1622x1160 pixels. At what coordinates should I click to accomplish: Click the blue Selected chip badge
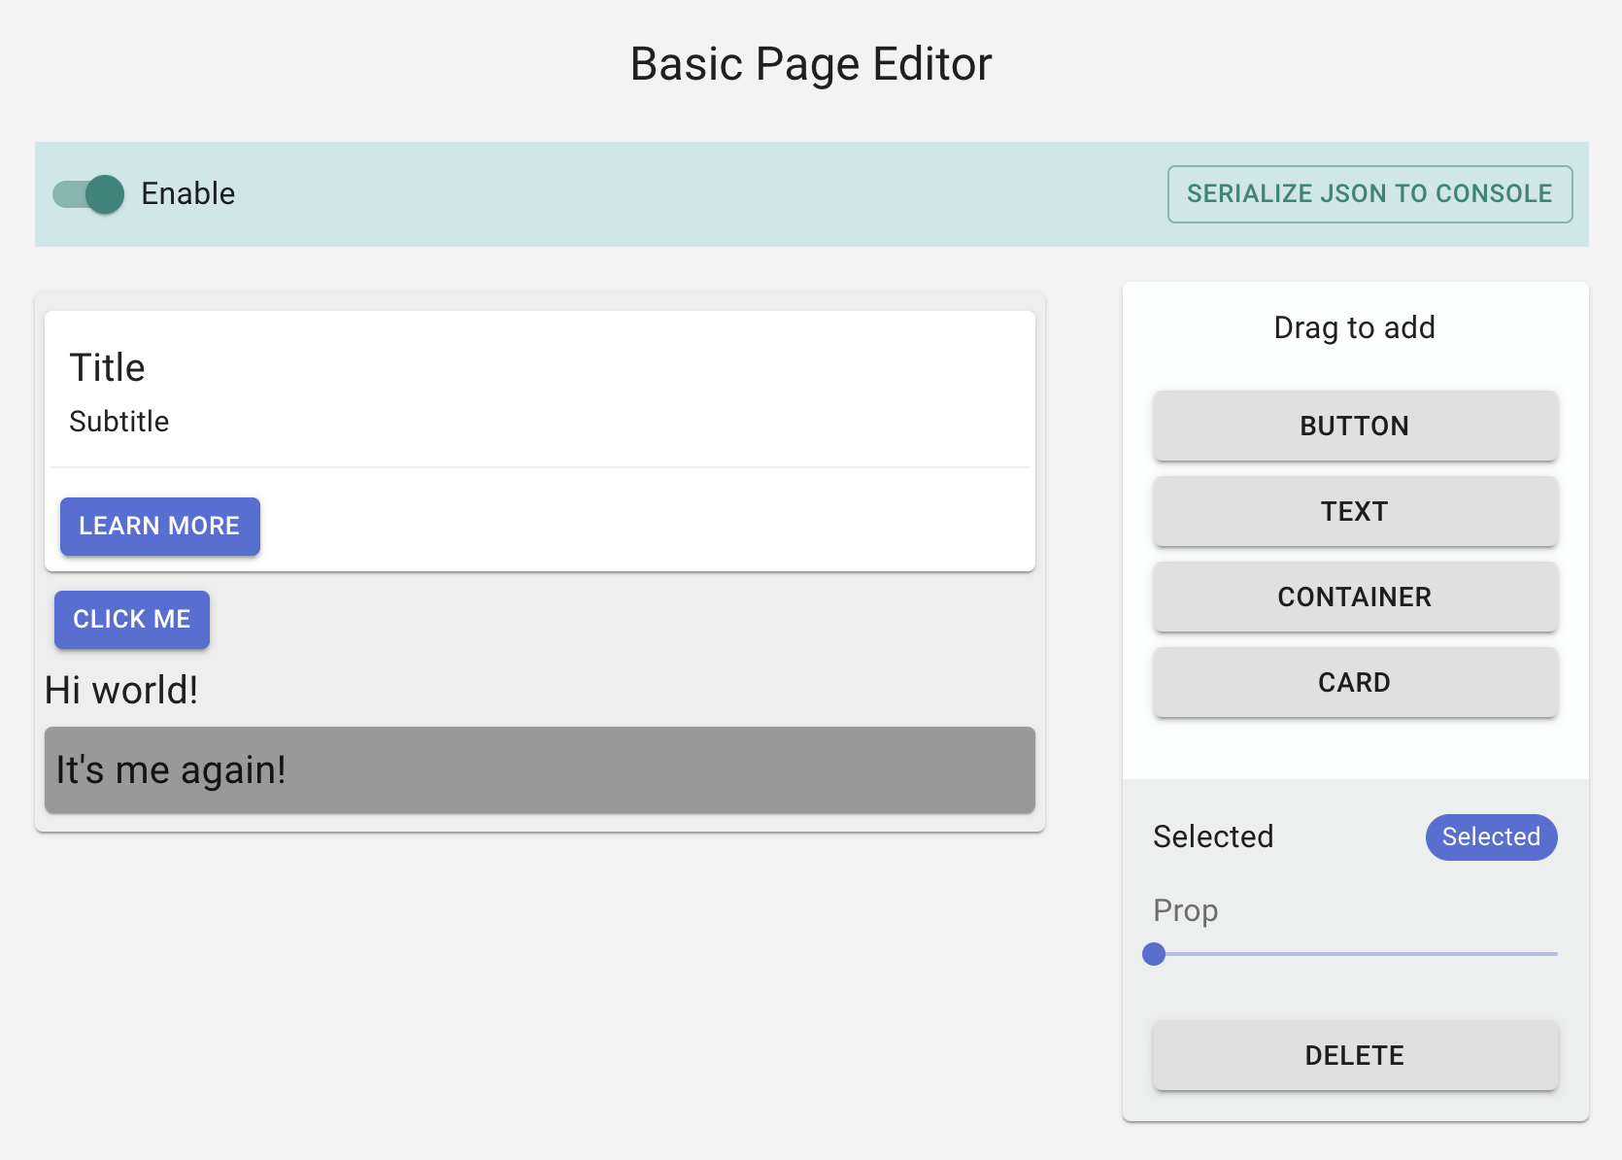point(1490,837)
